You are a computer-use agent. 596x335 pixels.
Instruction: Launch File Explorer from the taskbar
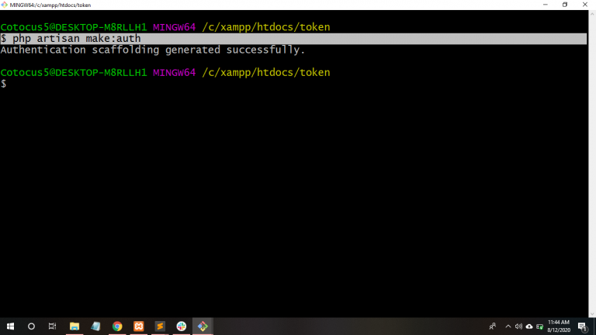74,326
